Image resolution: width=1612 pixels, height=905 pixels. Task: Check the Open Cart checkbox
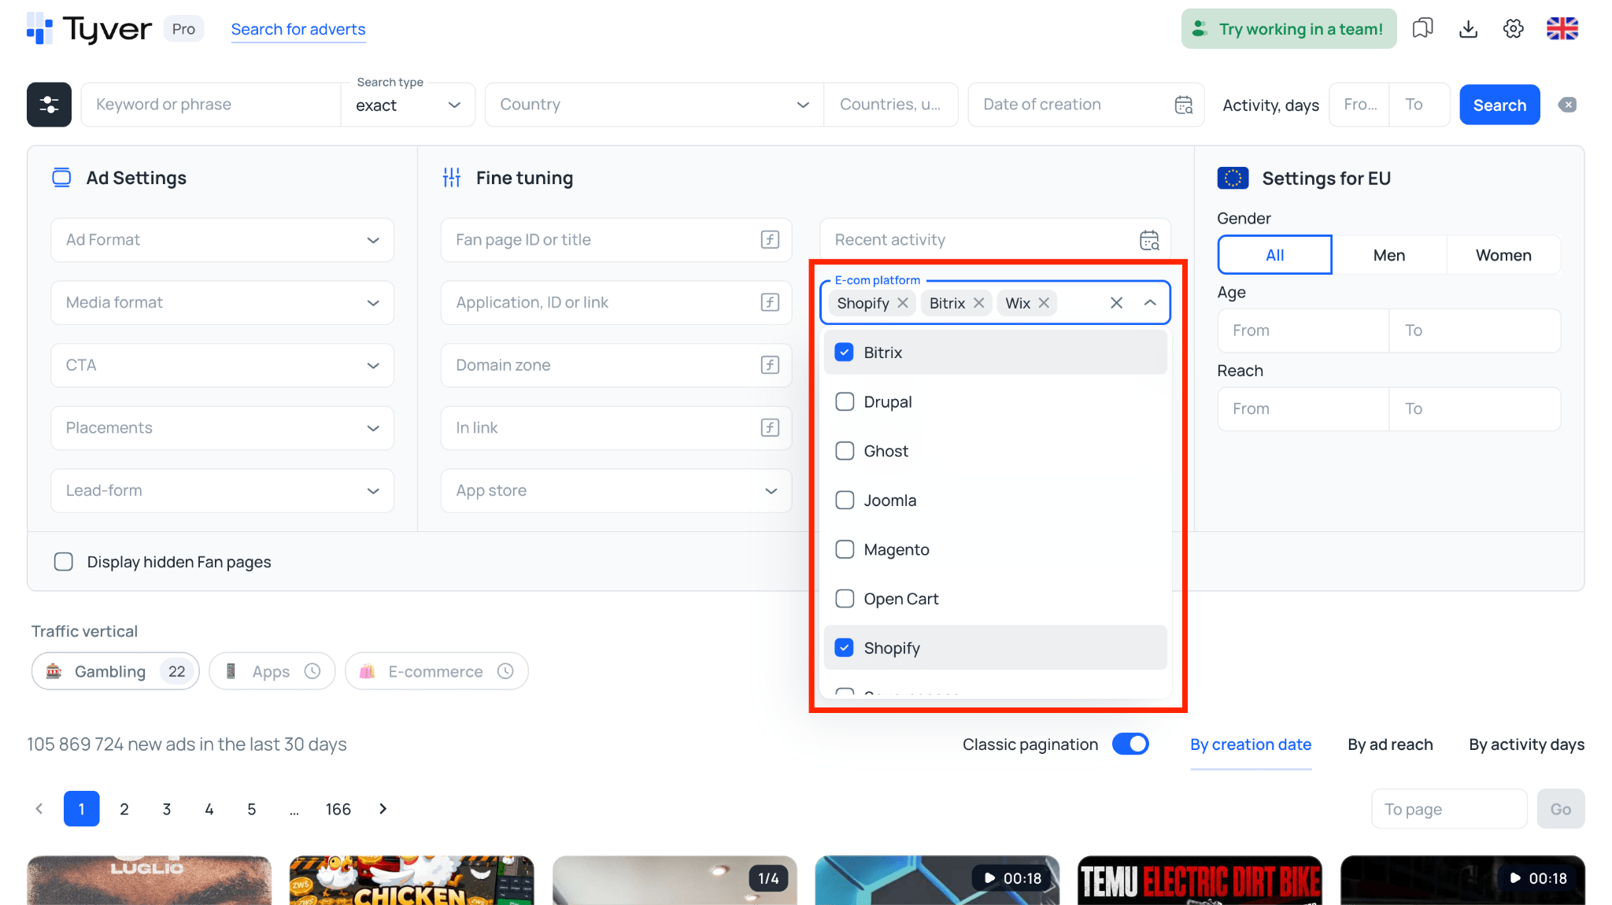click(x=844, y=598)
